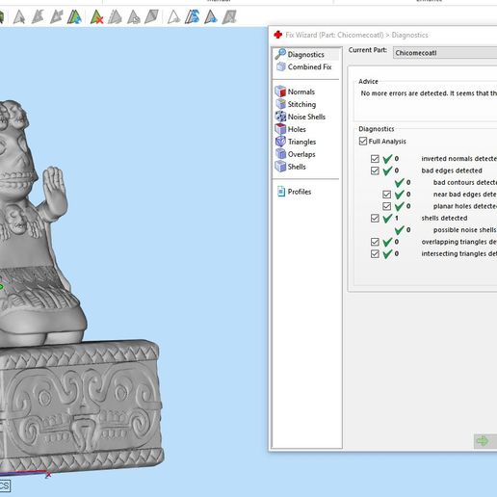Toggle the shells detected checkbox
The image size is (497, 497).
point(375,218)
